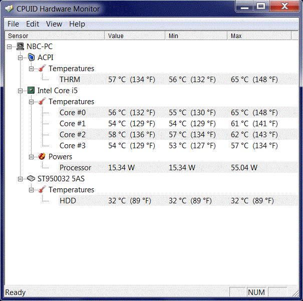Click the Ready status bar text
Screen dimensions: 303x301
(15, 292)
